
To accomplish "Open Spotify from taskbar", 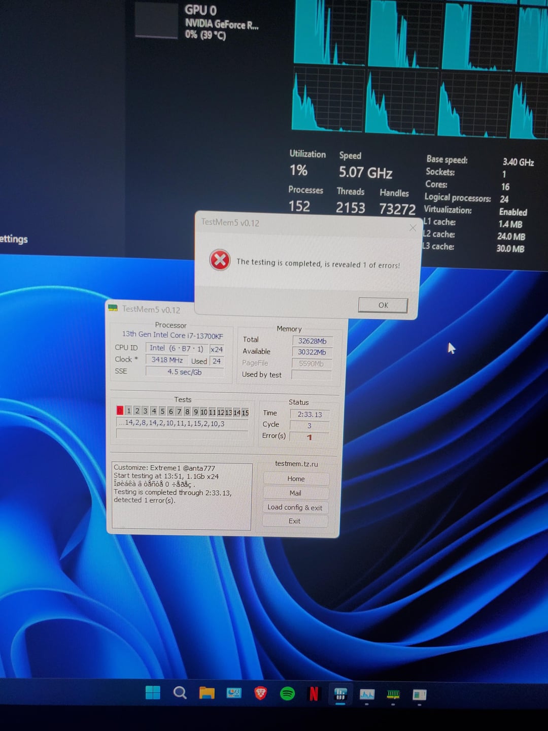I will [287, 693].
